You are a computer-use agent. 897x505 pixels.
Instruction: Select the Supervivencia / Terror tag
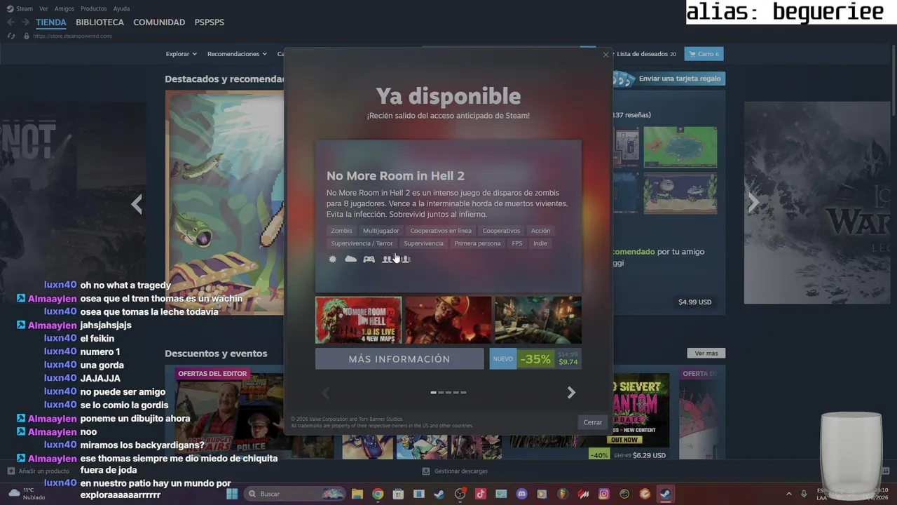click(362, 243)
